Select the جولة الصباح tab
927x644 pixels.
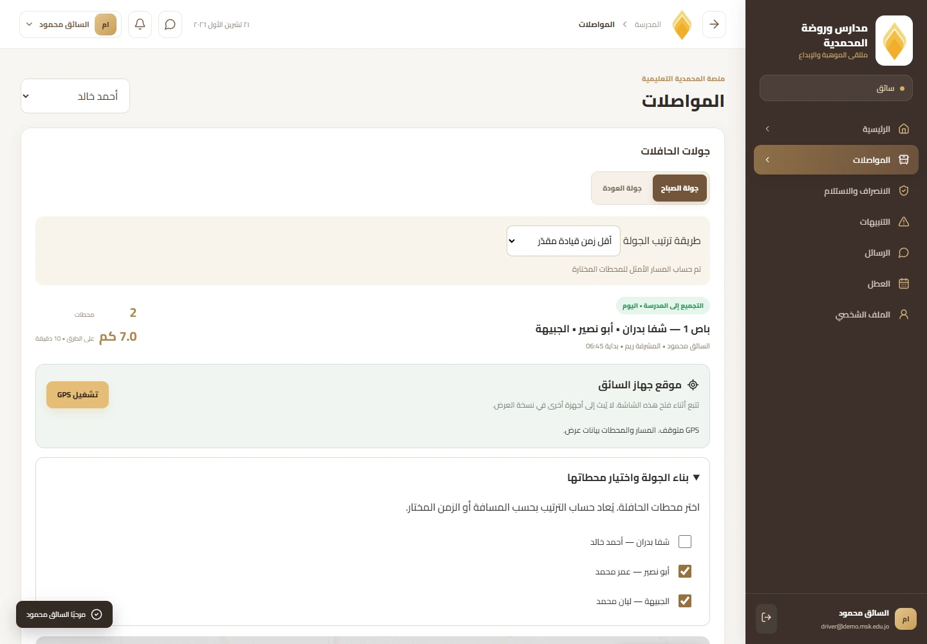tap(680, 188)
